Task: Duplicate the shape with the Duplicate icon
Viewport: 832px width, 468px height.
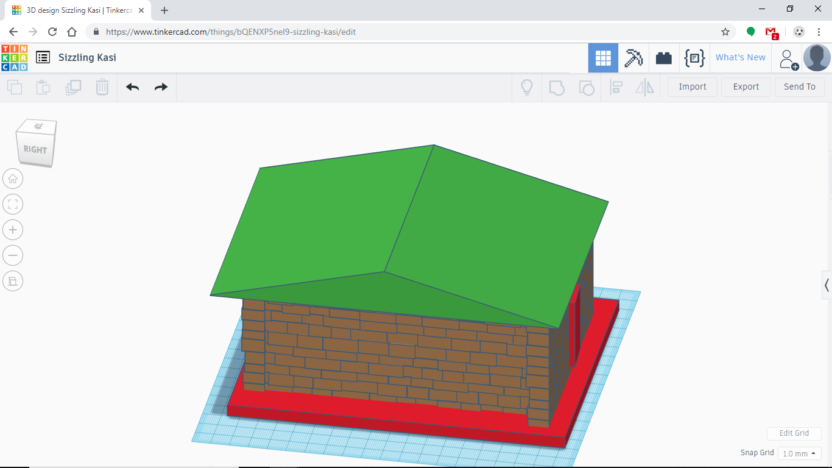Action: [73, 87]
